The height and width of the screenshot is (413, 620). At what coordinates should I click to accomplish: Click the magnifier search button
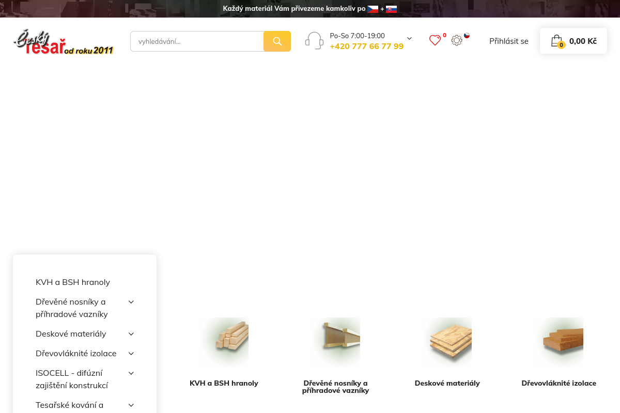[277, 41]
